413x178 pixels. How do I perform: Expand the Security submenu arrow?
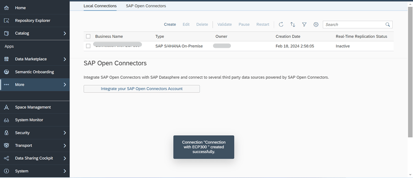click(x=65, y=133)
